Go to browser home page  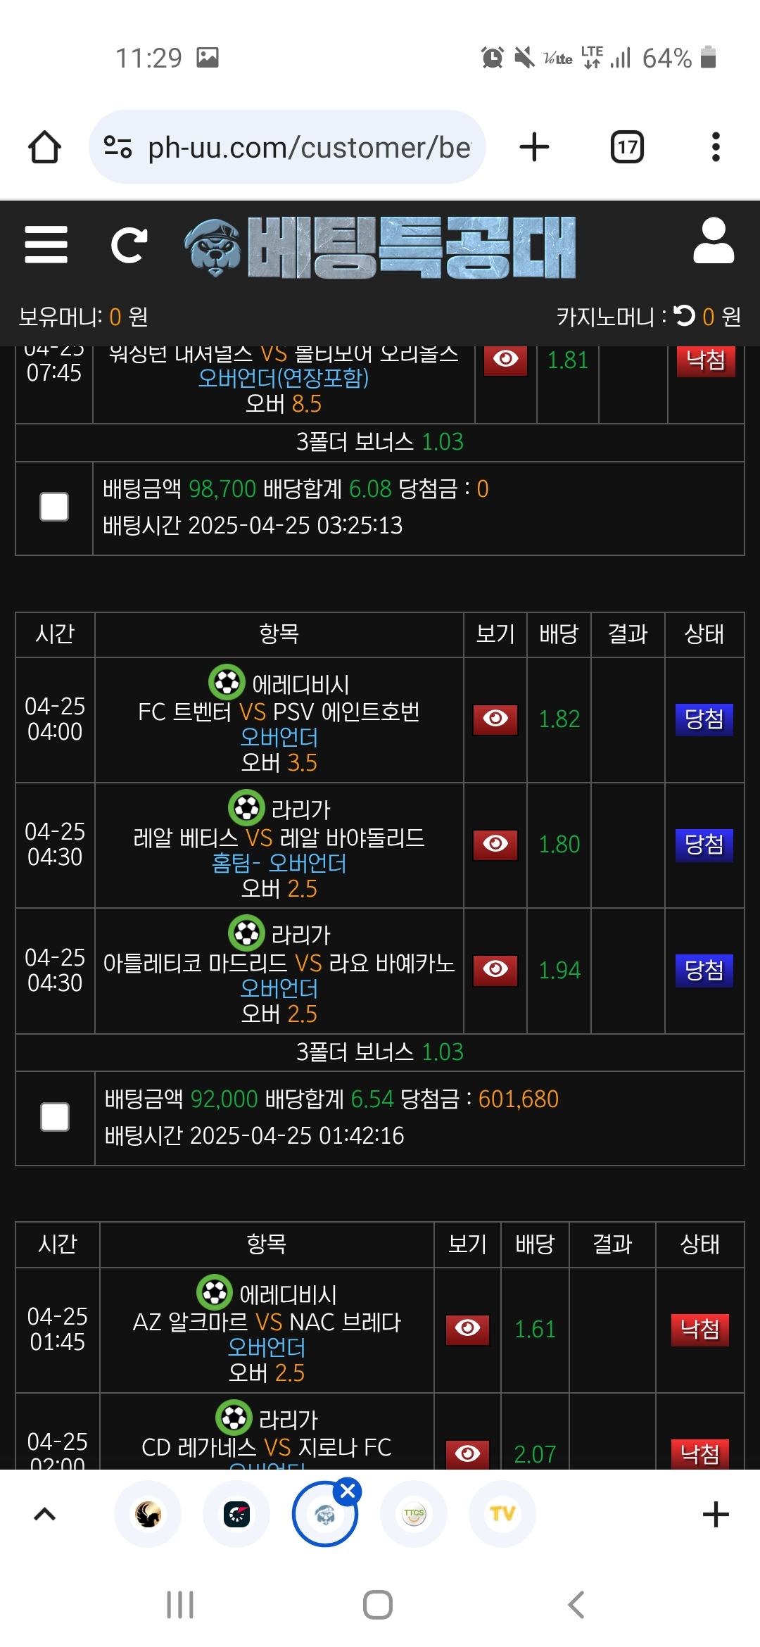click(x=44, y=147)
